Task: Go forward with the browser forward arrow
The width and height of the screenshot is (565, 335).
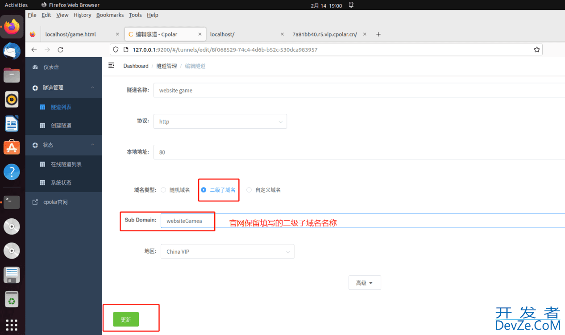Action: 47,50
